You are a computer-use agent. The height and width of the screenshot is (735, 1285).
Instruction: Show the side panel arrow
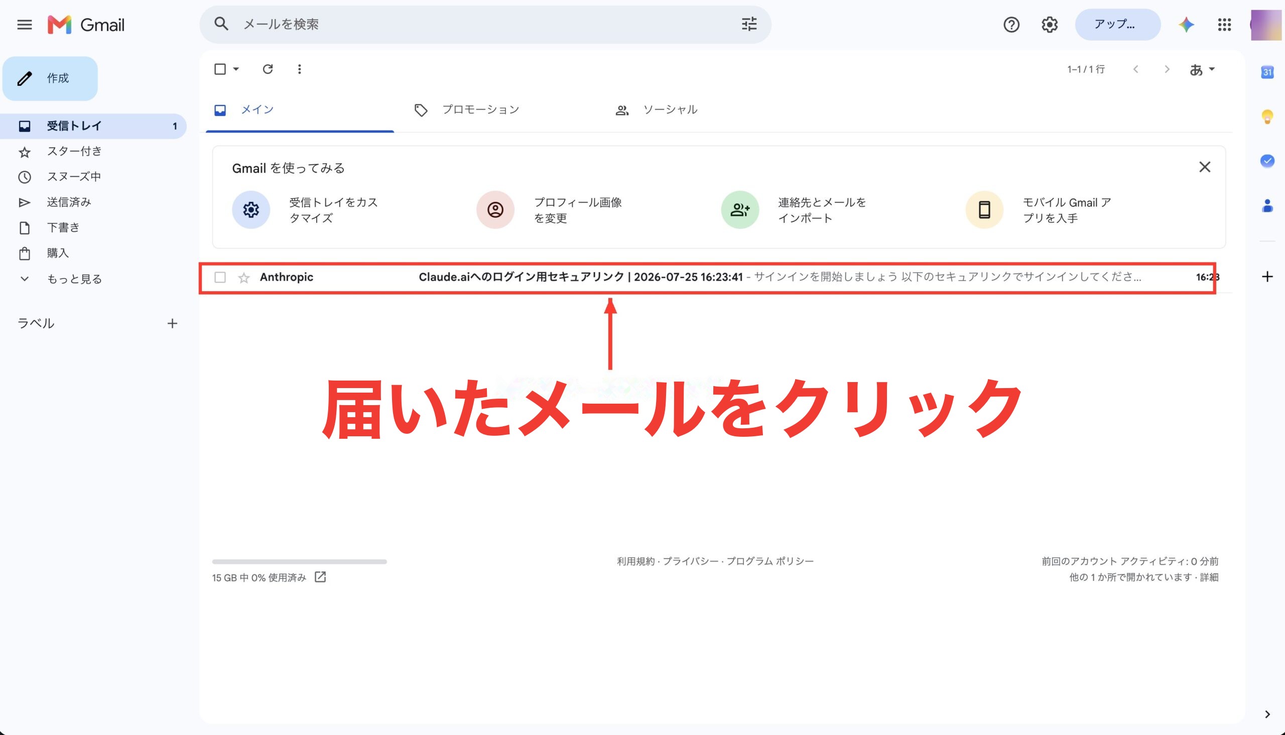tap(1267, 714)
